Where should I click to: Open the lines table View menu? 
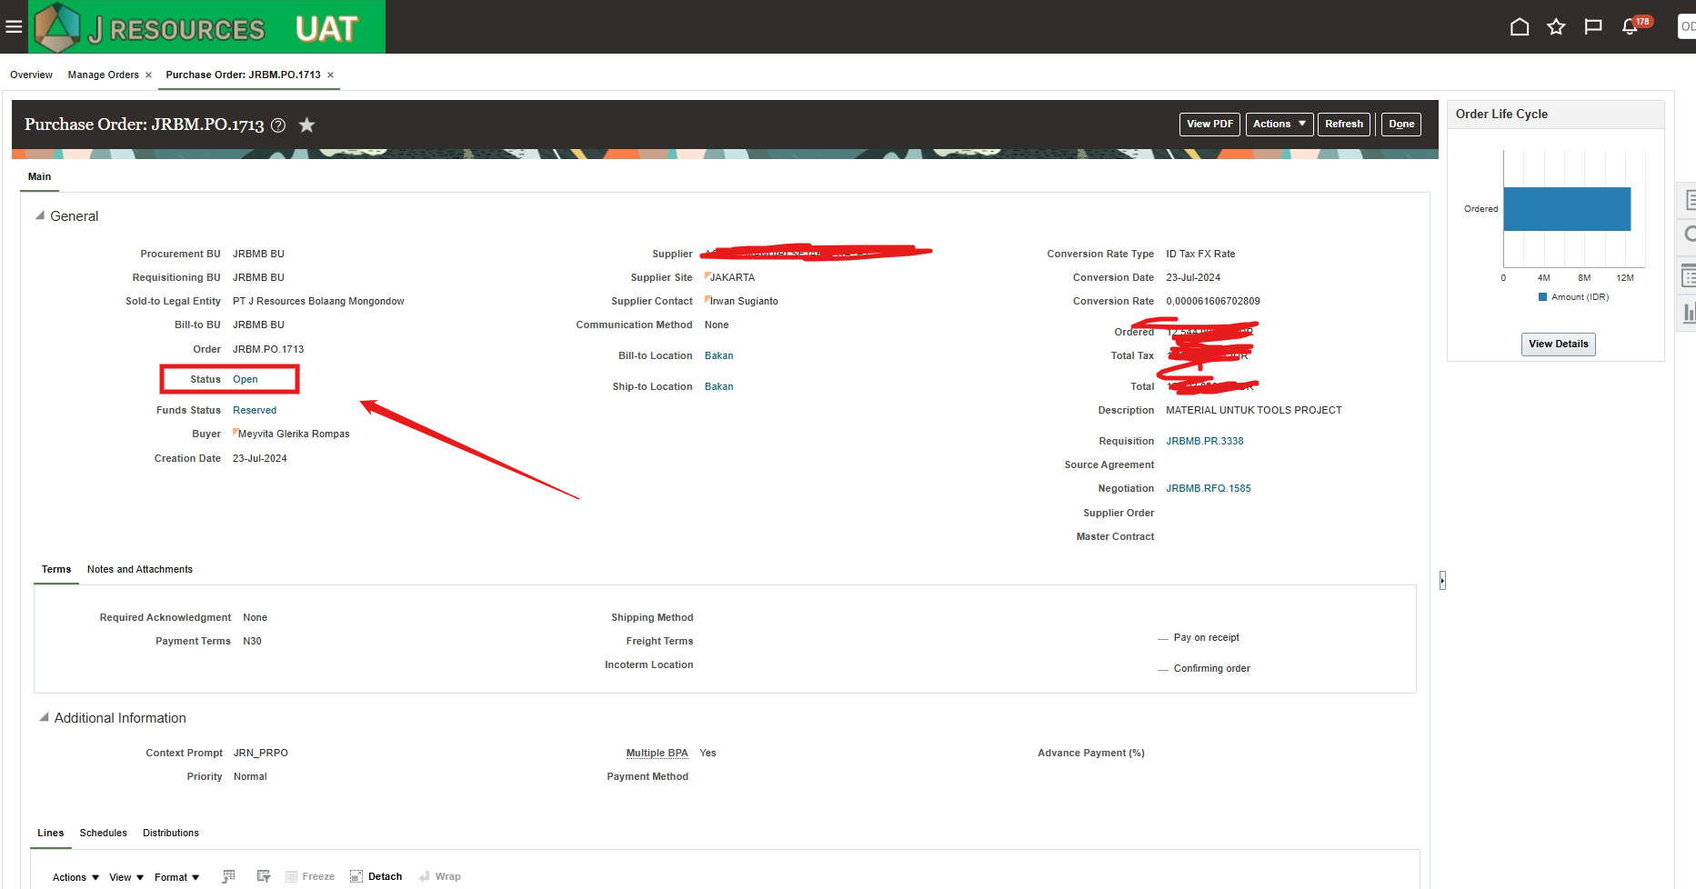(126, 877)
